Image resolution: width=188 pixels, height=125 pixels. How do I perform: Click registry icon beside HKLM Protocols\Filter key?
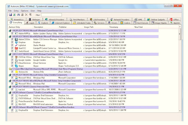click(10, 87)
